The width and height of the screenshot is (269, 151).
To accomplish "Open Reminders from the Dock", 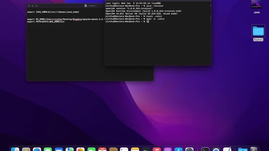I will (x=124, y=149).
